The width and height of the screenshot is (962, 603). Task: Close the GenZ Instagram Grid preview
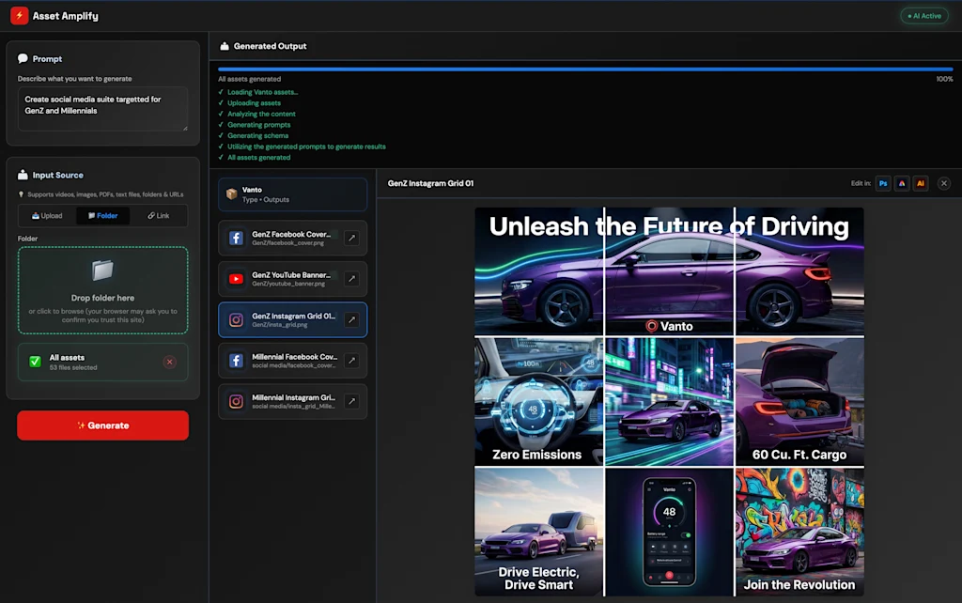tap(944, 183)
